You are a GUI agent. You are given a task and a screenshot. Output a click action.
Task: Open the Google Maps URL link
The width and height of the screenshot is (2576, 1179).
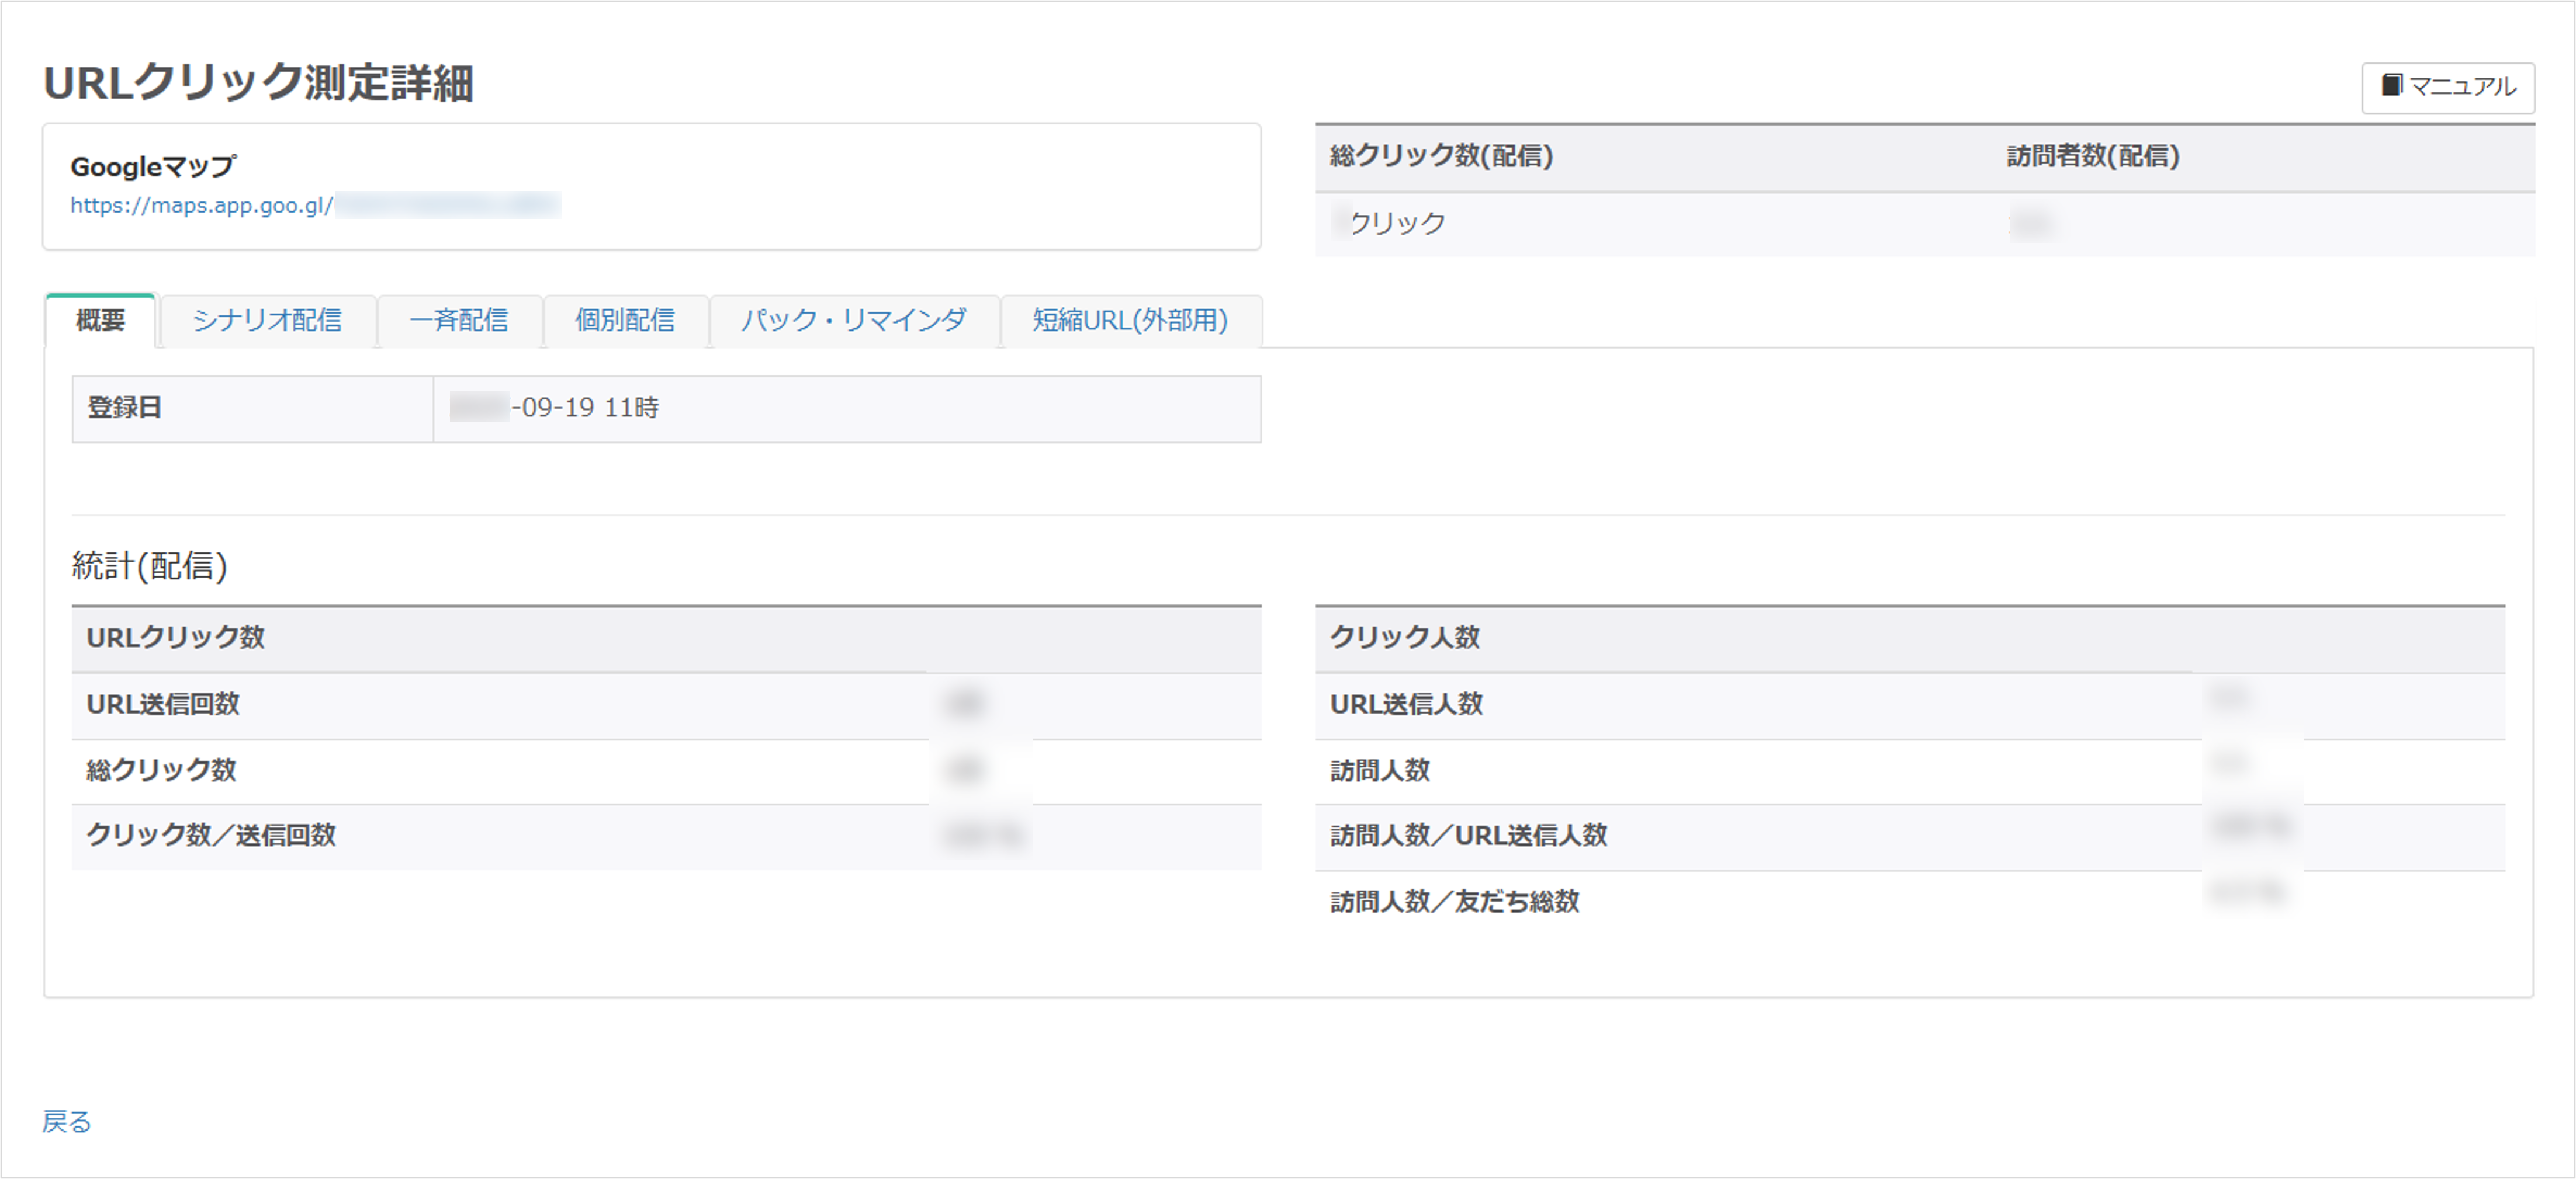coord(201,206)
